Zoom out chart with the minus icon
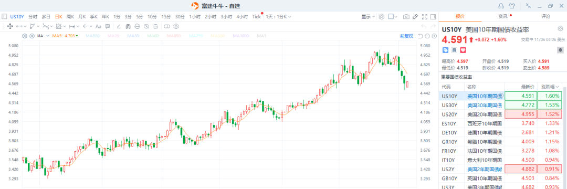Image resolution: width=567 pixels, height=189 pixels. click(427, 36)
